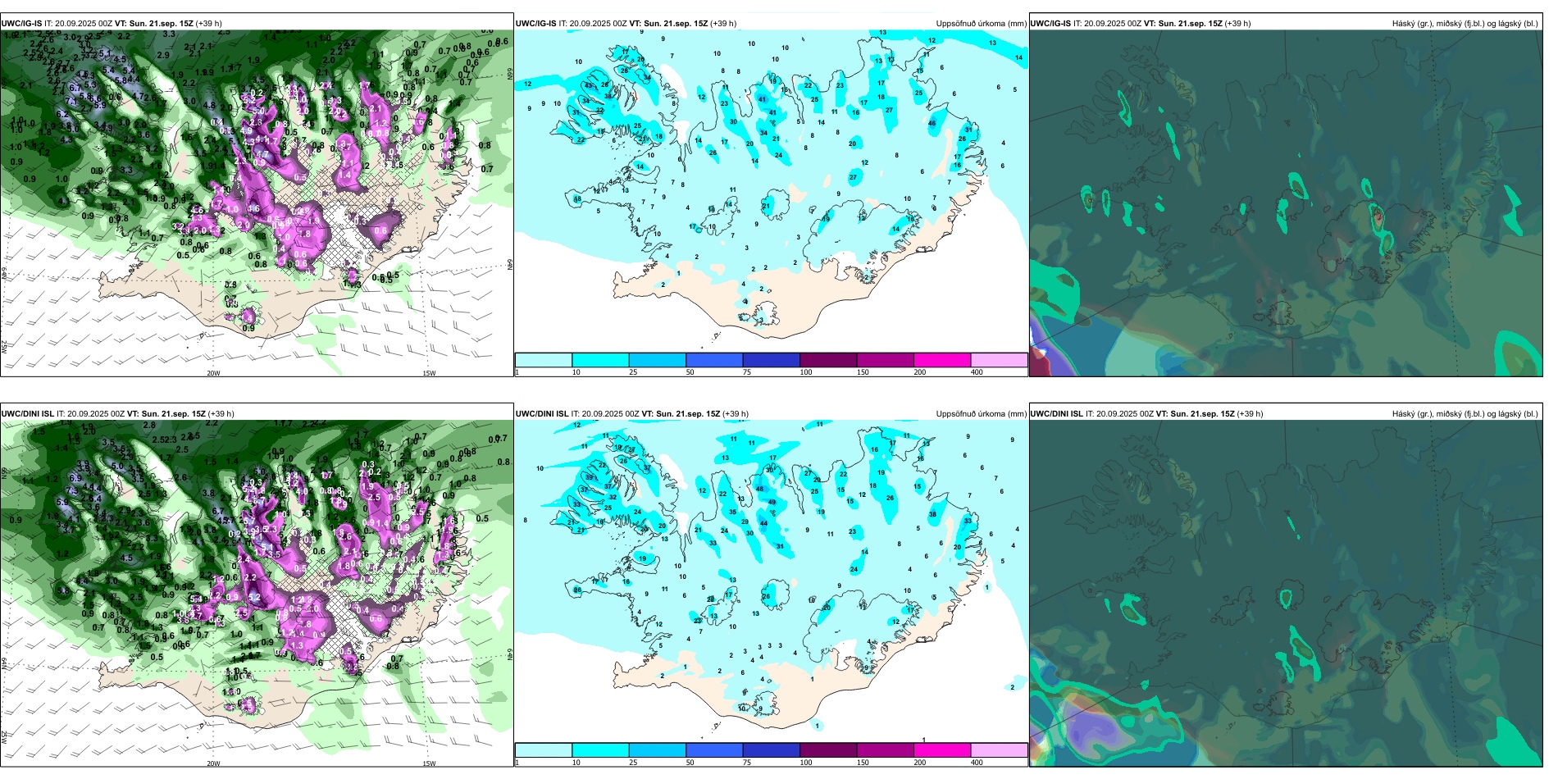
Task: Click the UWC/DINI ISL title above the wind map
Action: pyautogui.click(x=118, y=414)
